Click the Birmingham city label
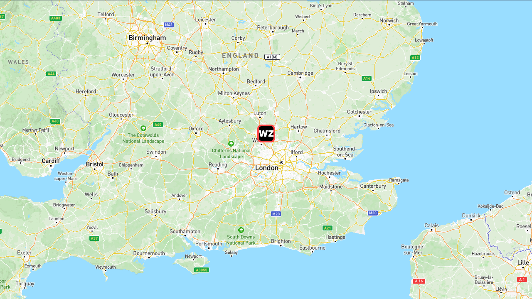This screenshot has width=532, height=299. point(147,38)
